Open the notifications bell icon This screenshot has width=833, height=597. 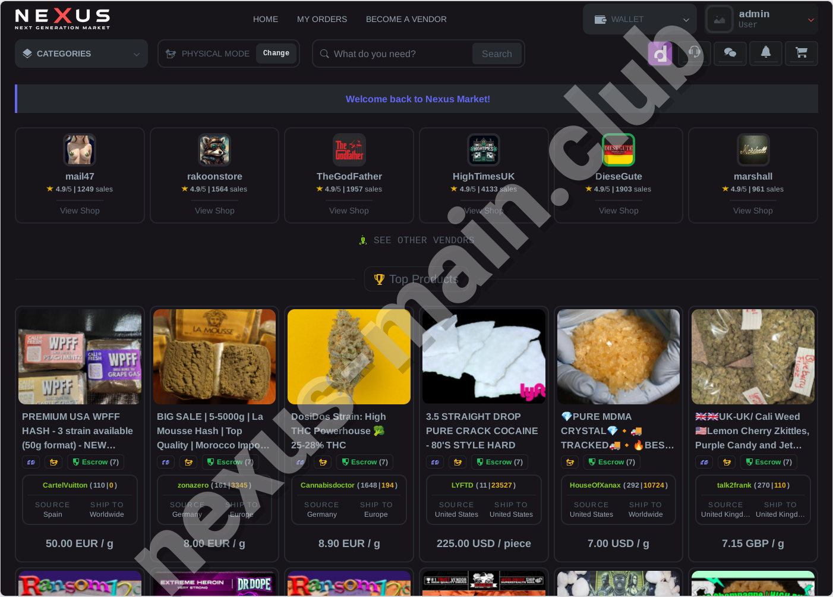pyautogui.click(x=766, y=53)
